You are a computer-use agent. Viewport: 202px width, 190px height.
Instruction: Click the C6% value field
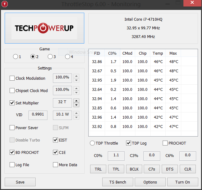click(188, 156)
